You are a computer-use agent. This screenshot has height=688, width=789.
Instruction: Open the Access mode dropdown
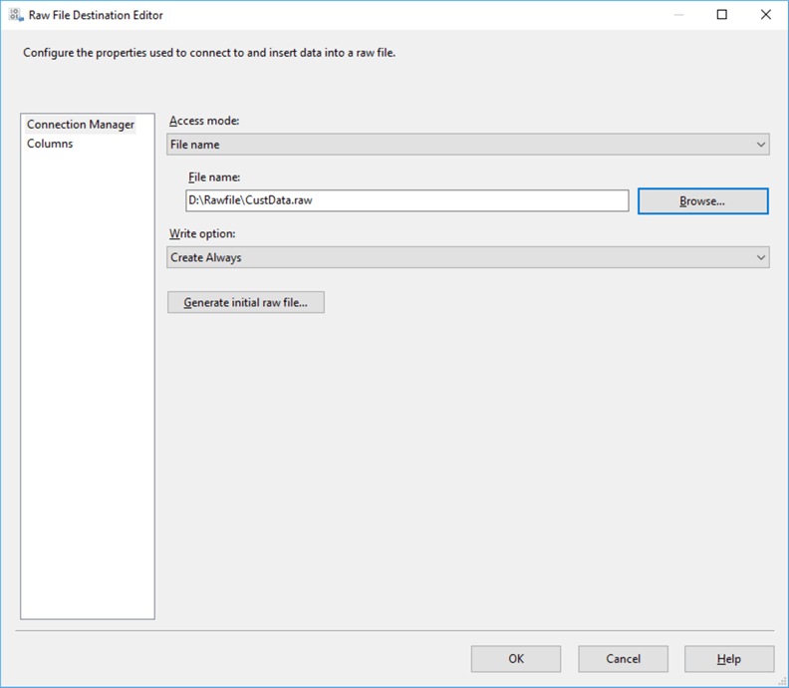coord(468,145)
